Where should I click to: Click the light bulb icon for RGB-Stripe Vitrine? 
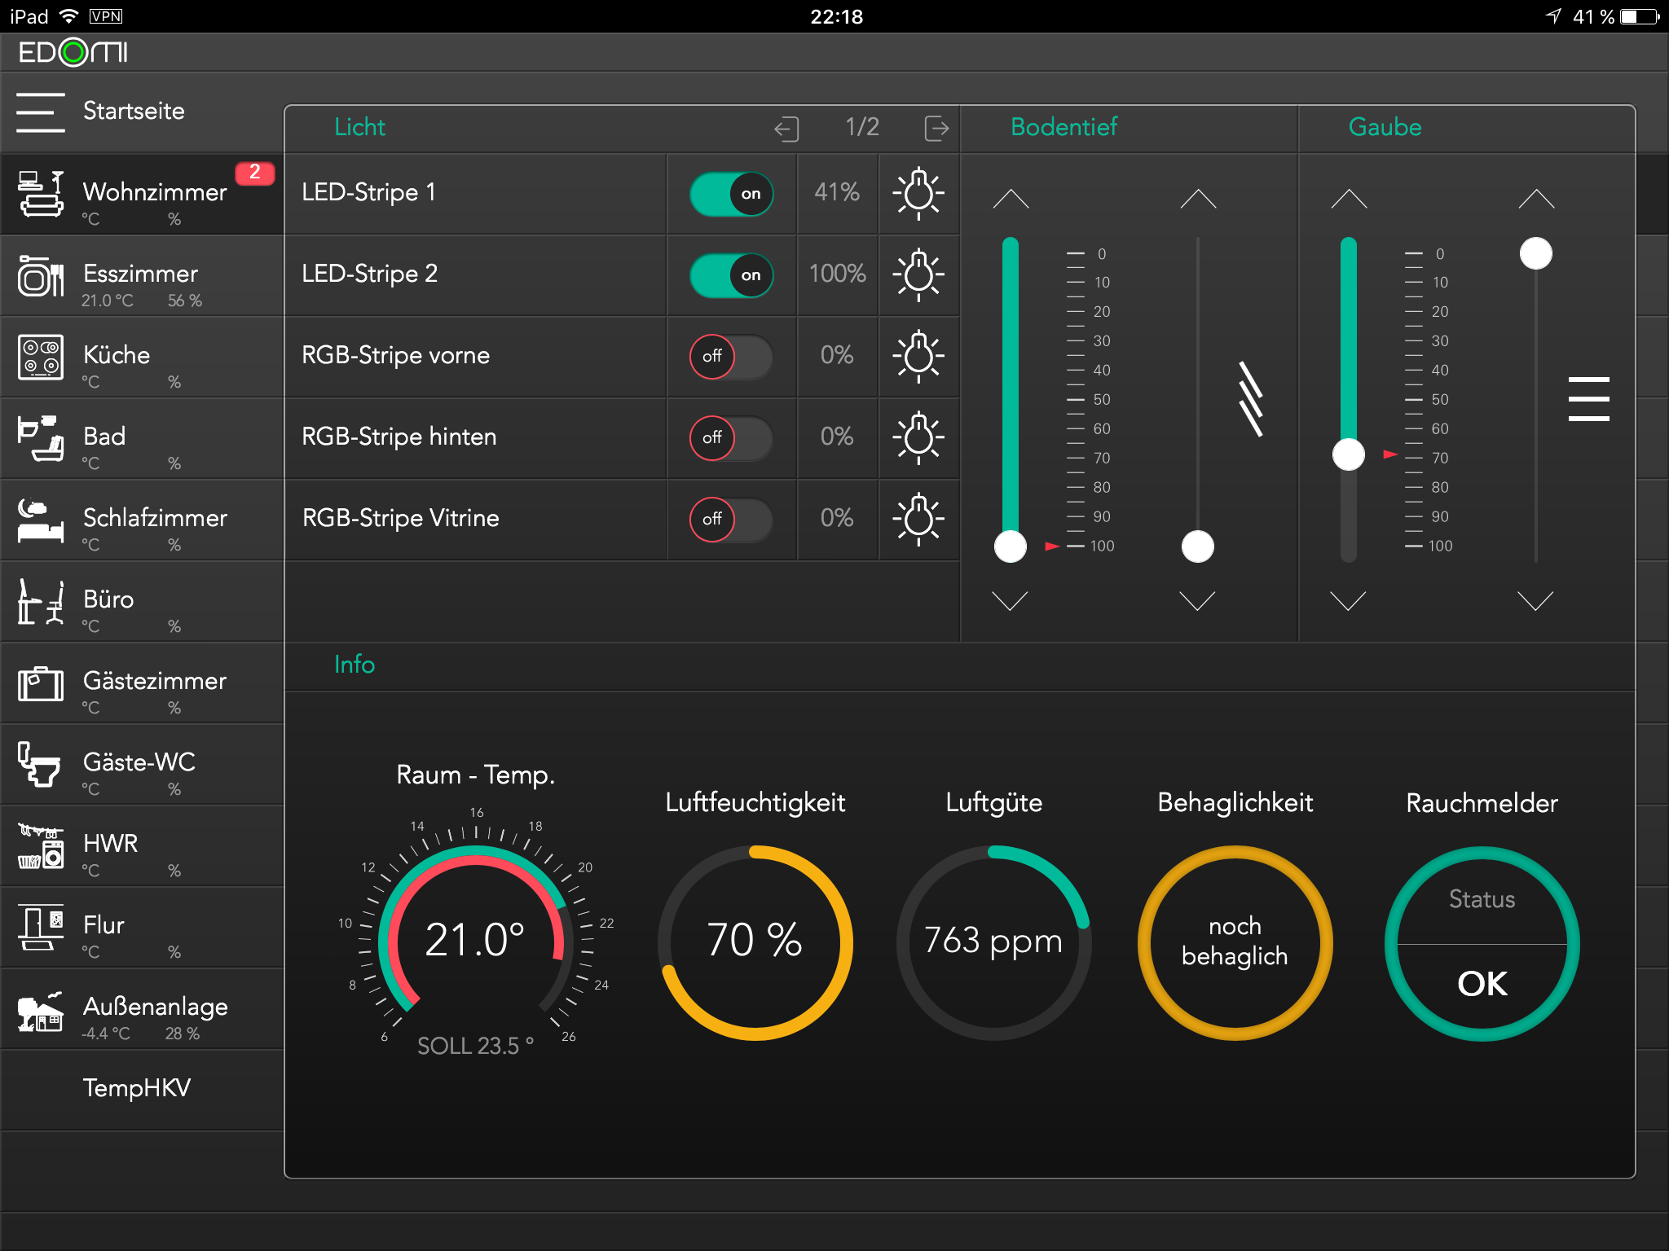(918, 519)
